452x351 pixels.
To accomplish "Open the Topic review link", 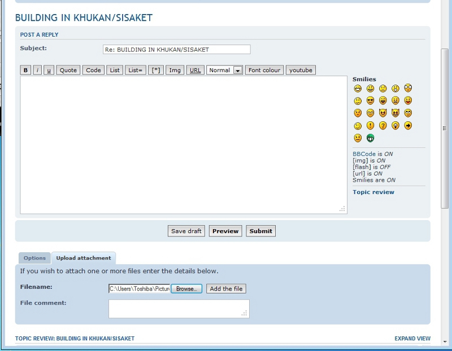I will (x=373, y=192).
